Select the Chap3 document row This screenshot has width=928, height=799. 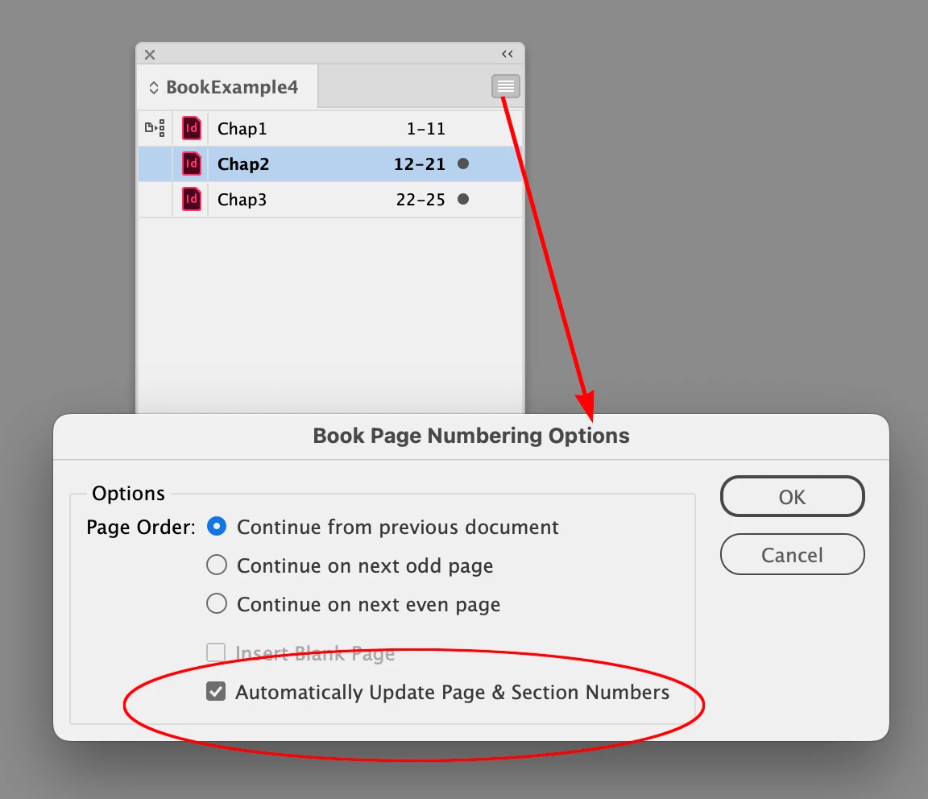point(330,200)
